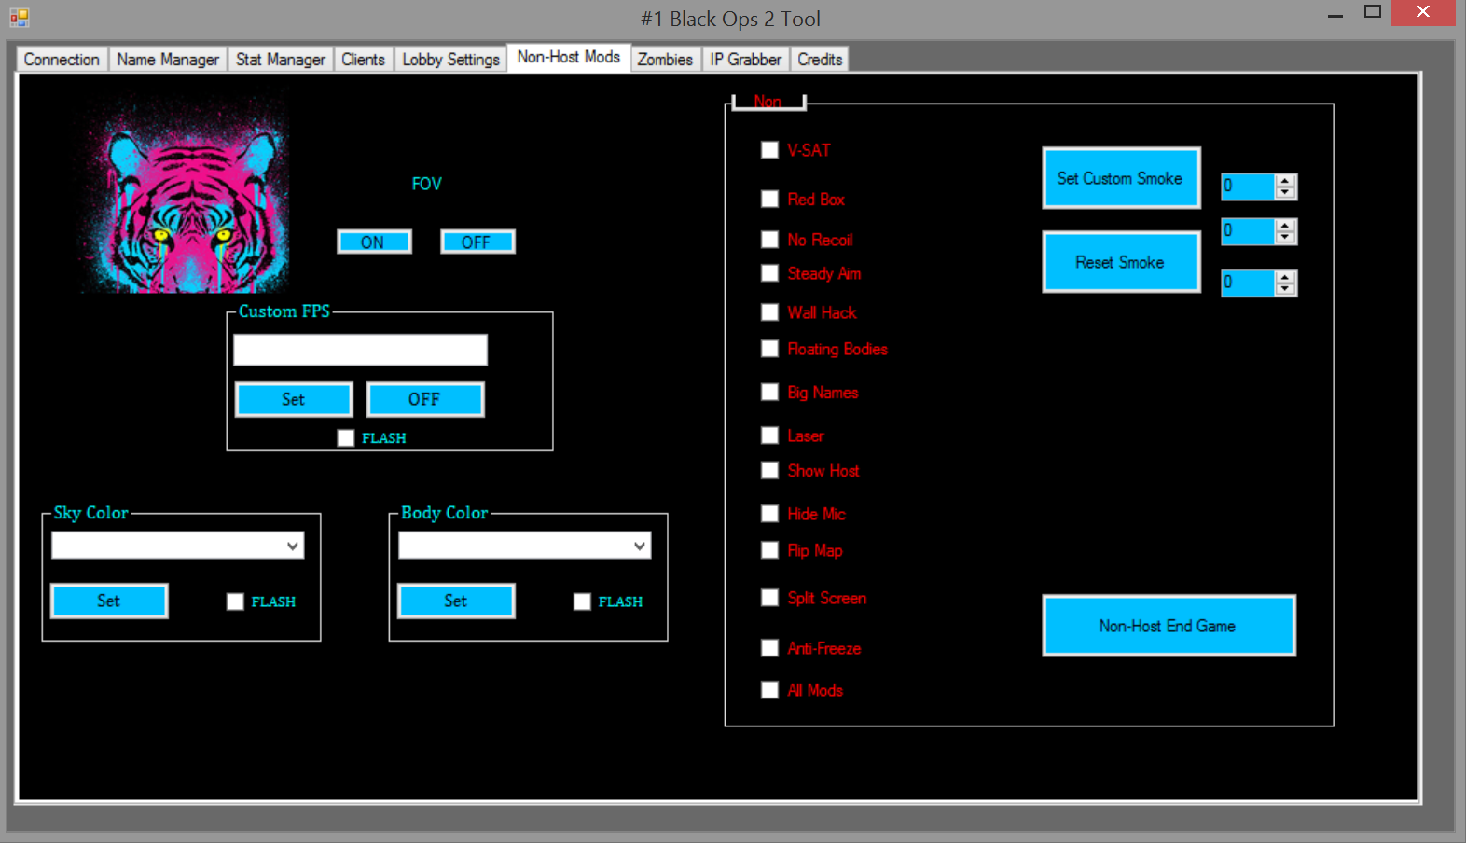Viewport: 1466px width, 843px height.
Task: Click the Custom FPS text field
Action: pyautogui.click(x=360, y=350)
